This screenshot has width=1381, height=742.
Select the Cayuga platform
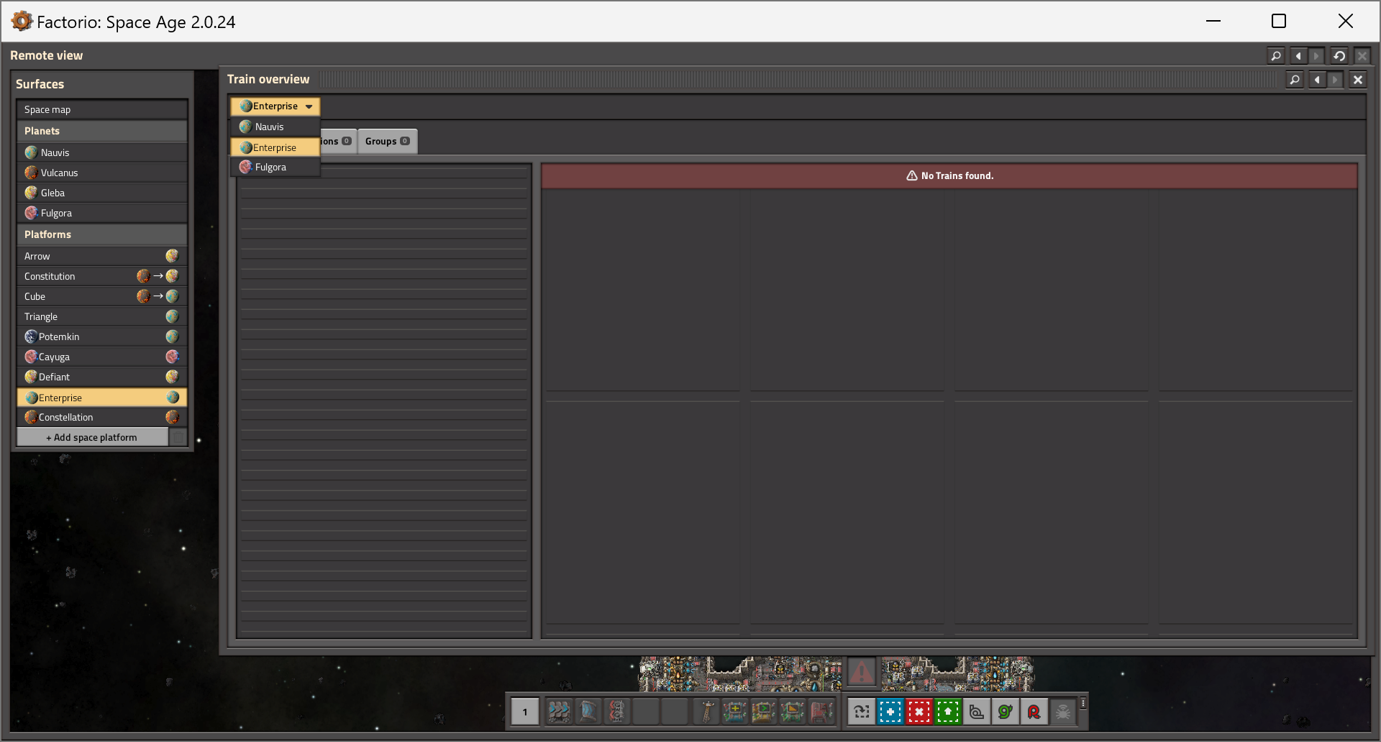(102, 357)
